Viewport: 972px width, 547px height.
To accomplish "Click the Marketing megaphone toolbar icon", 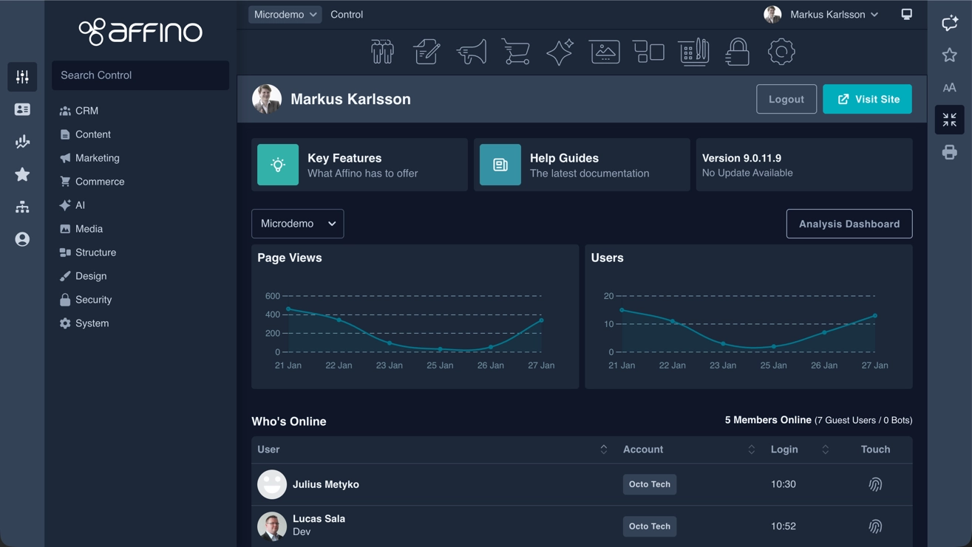I will (x=471, y=52).
